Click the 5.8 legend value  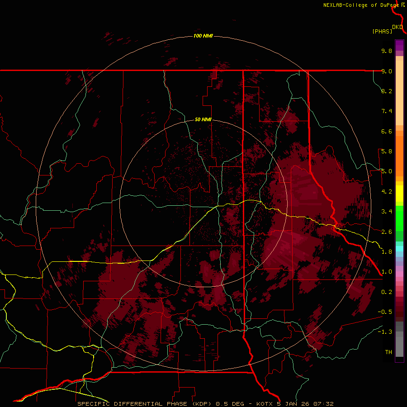pyautogui.click(x=387, y=151)
